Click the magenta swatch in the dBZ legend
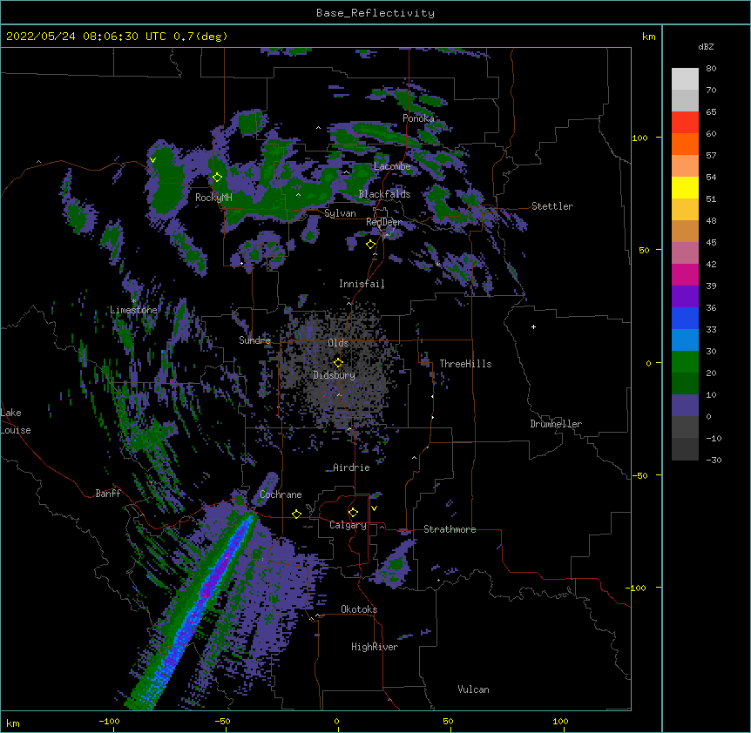The image size is (751, 733). point(685,274)
